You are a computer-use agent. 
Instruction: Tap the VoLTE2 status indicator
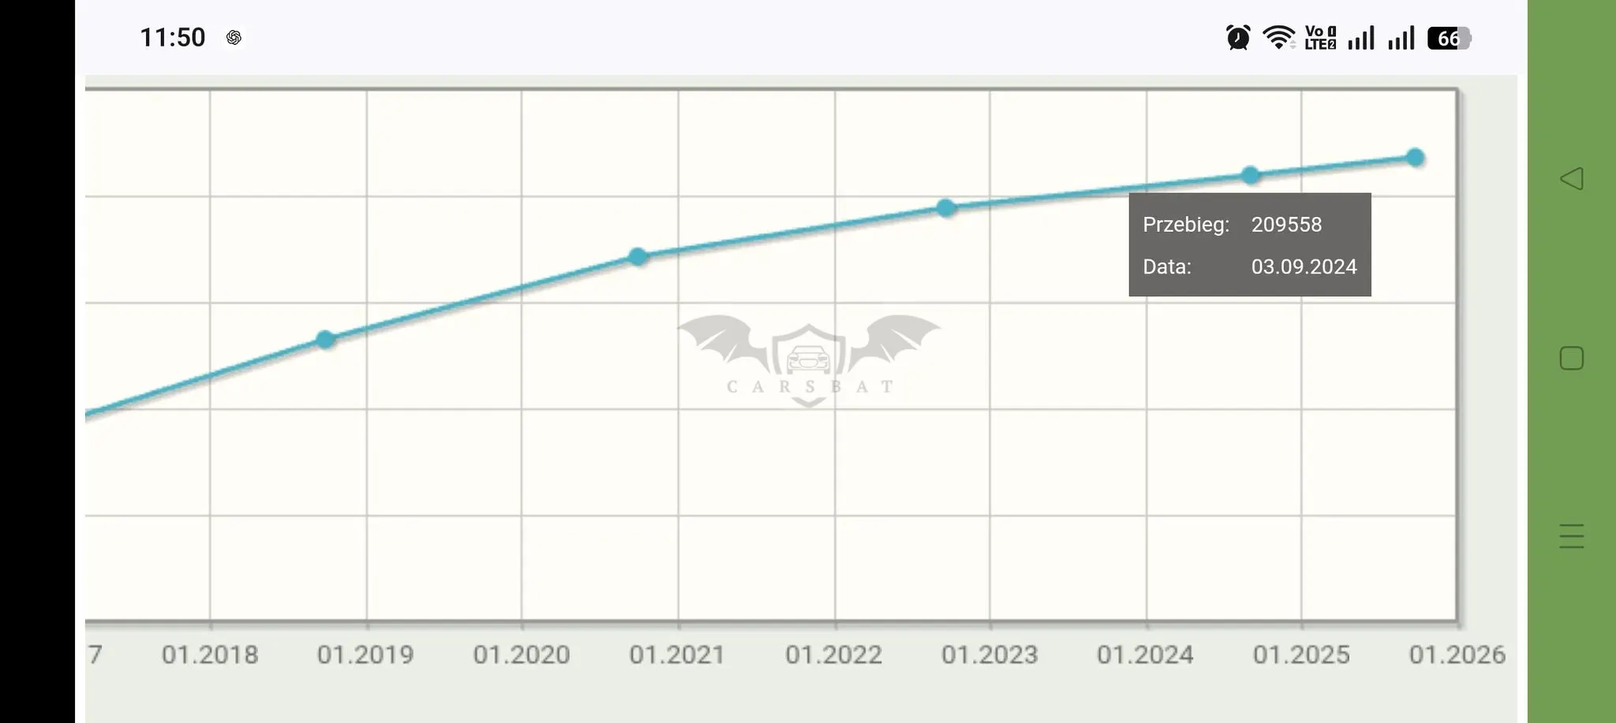pyautogui.click(x=1320, y=37)
